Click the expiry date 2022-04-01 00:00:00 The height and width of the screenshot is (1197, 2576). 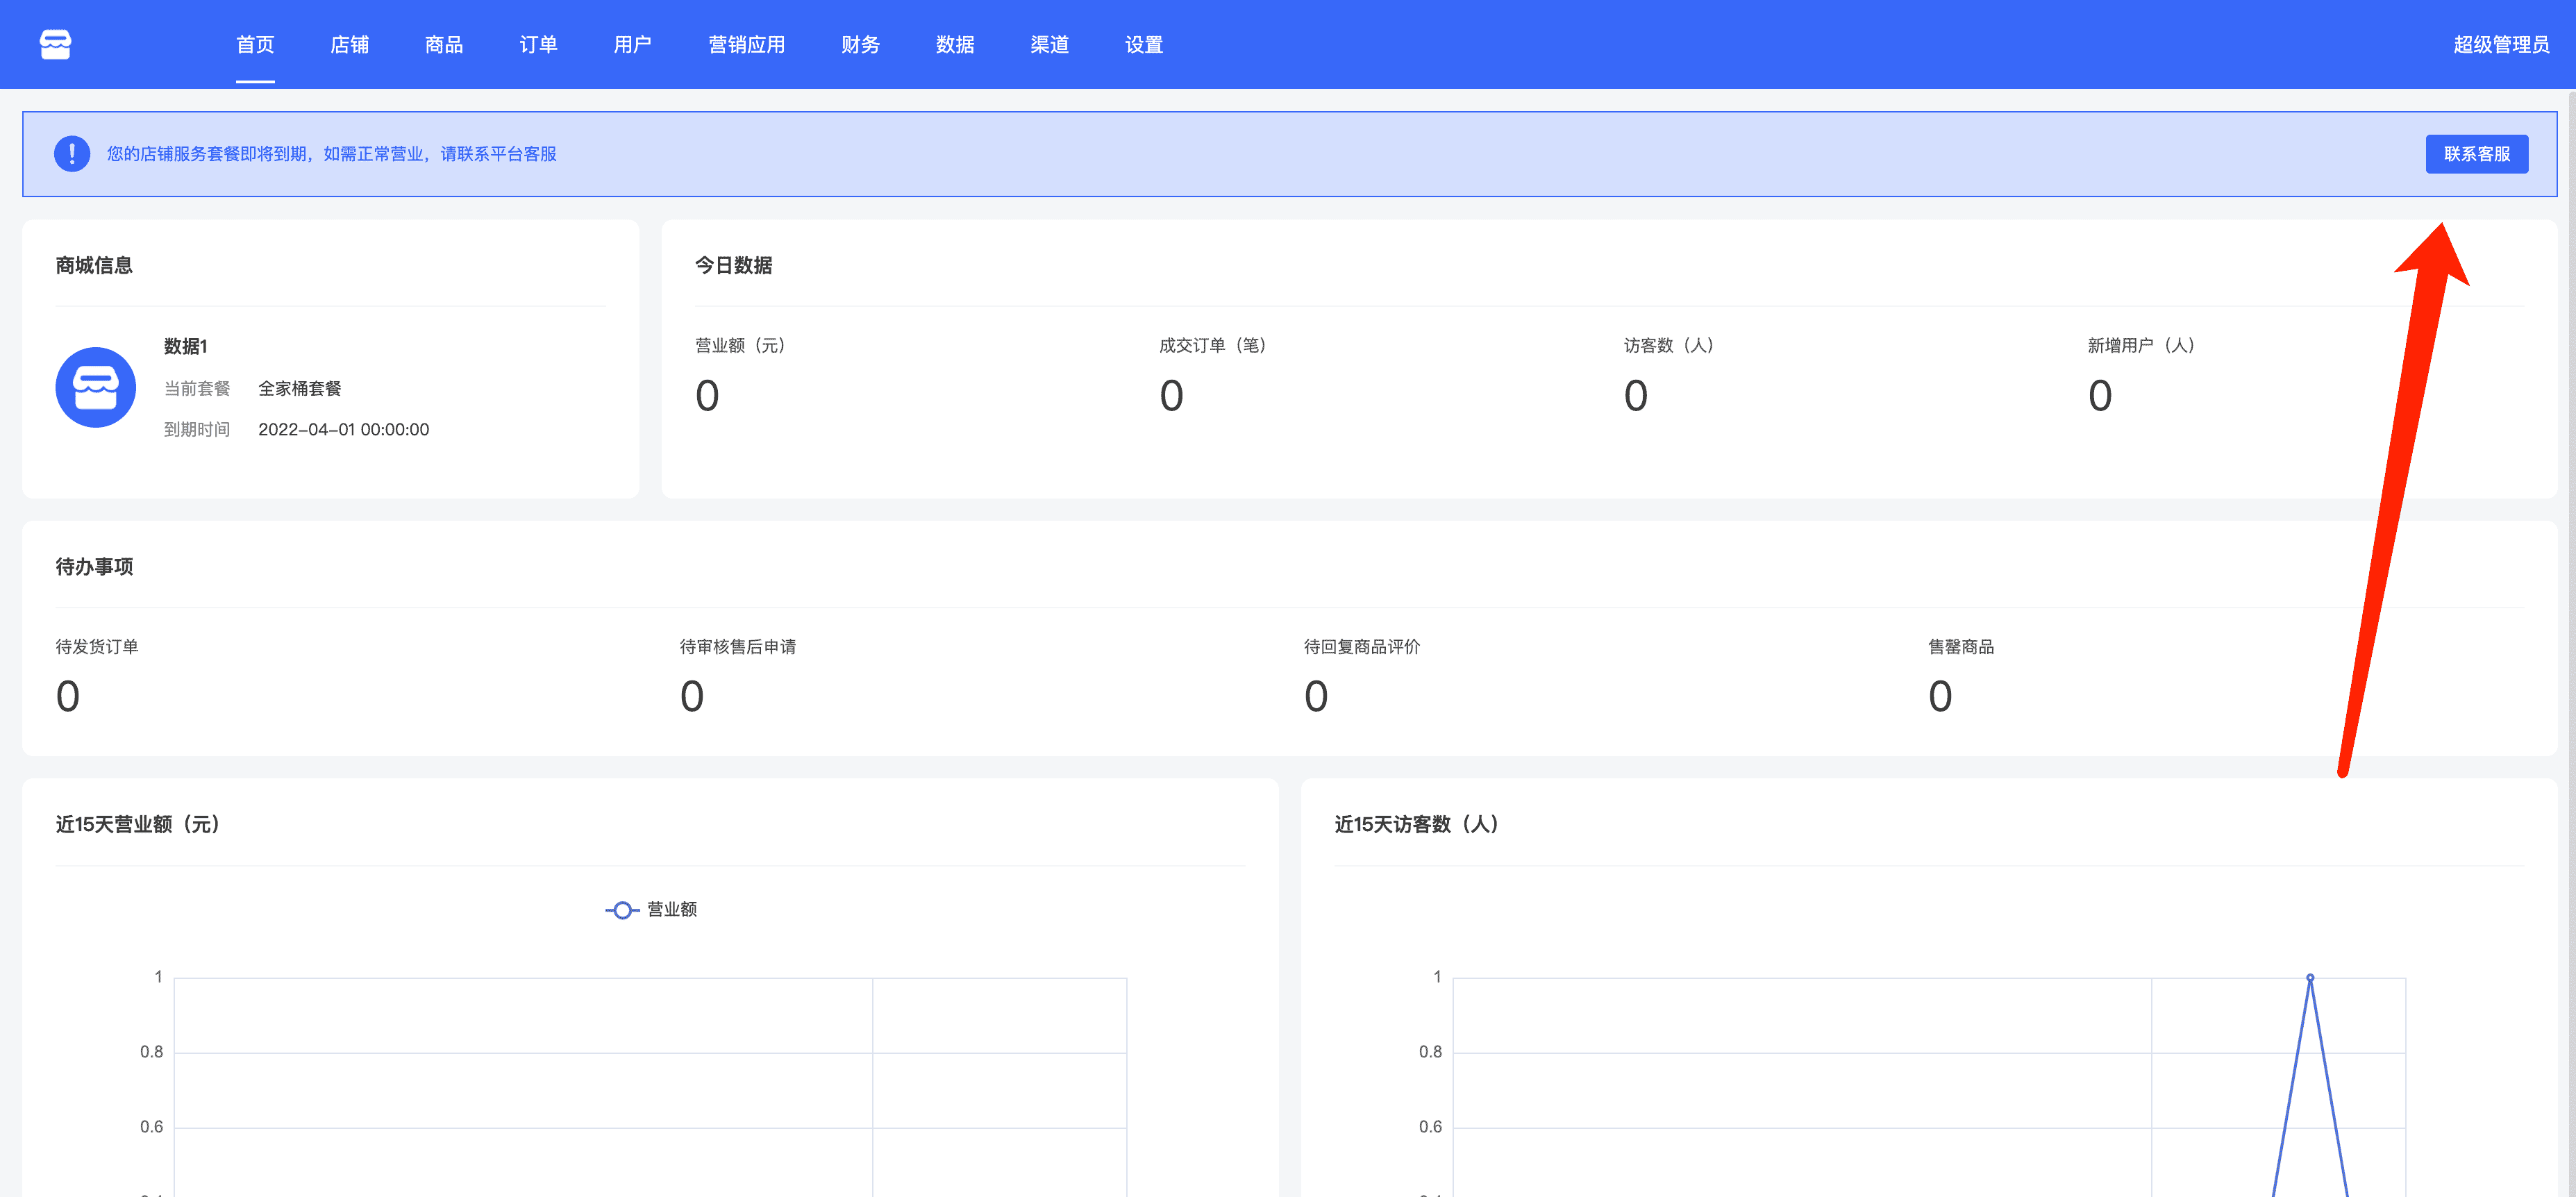click(344, 429)
